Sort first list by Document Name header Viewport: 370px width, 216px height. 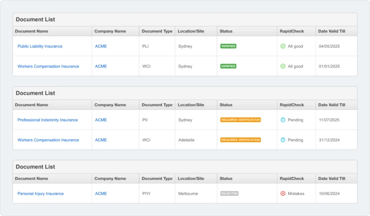(31, 31)
